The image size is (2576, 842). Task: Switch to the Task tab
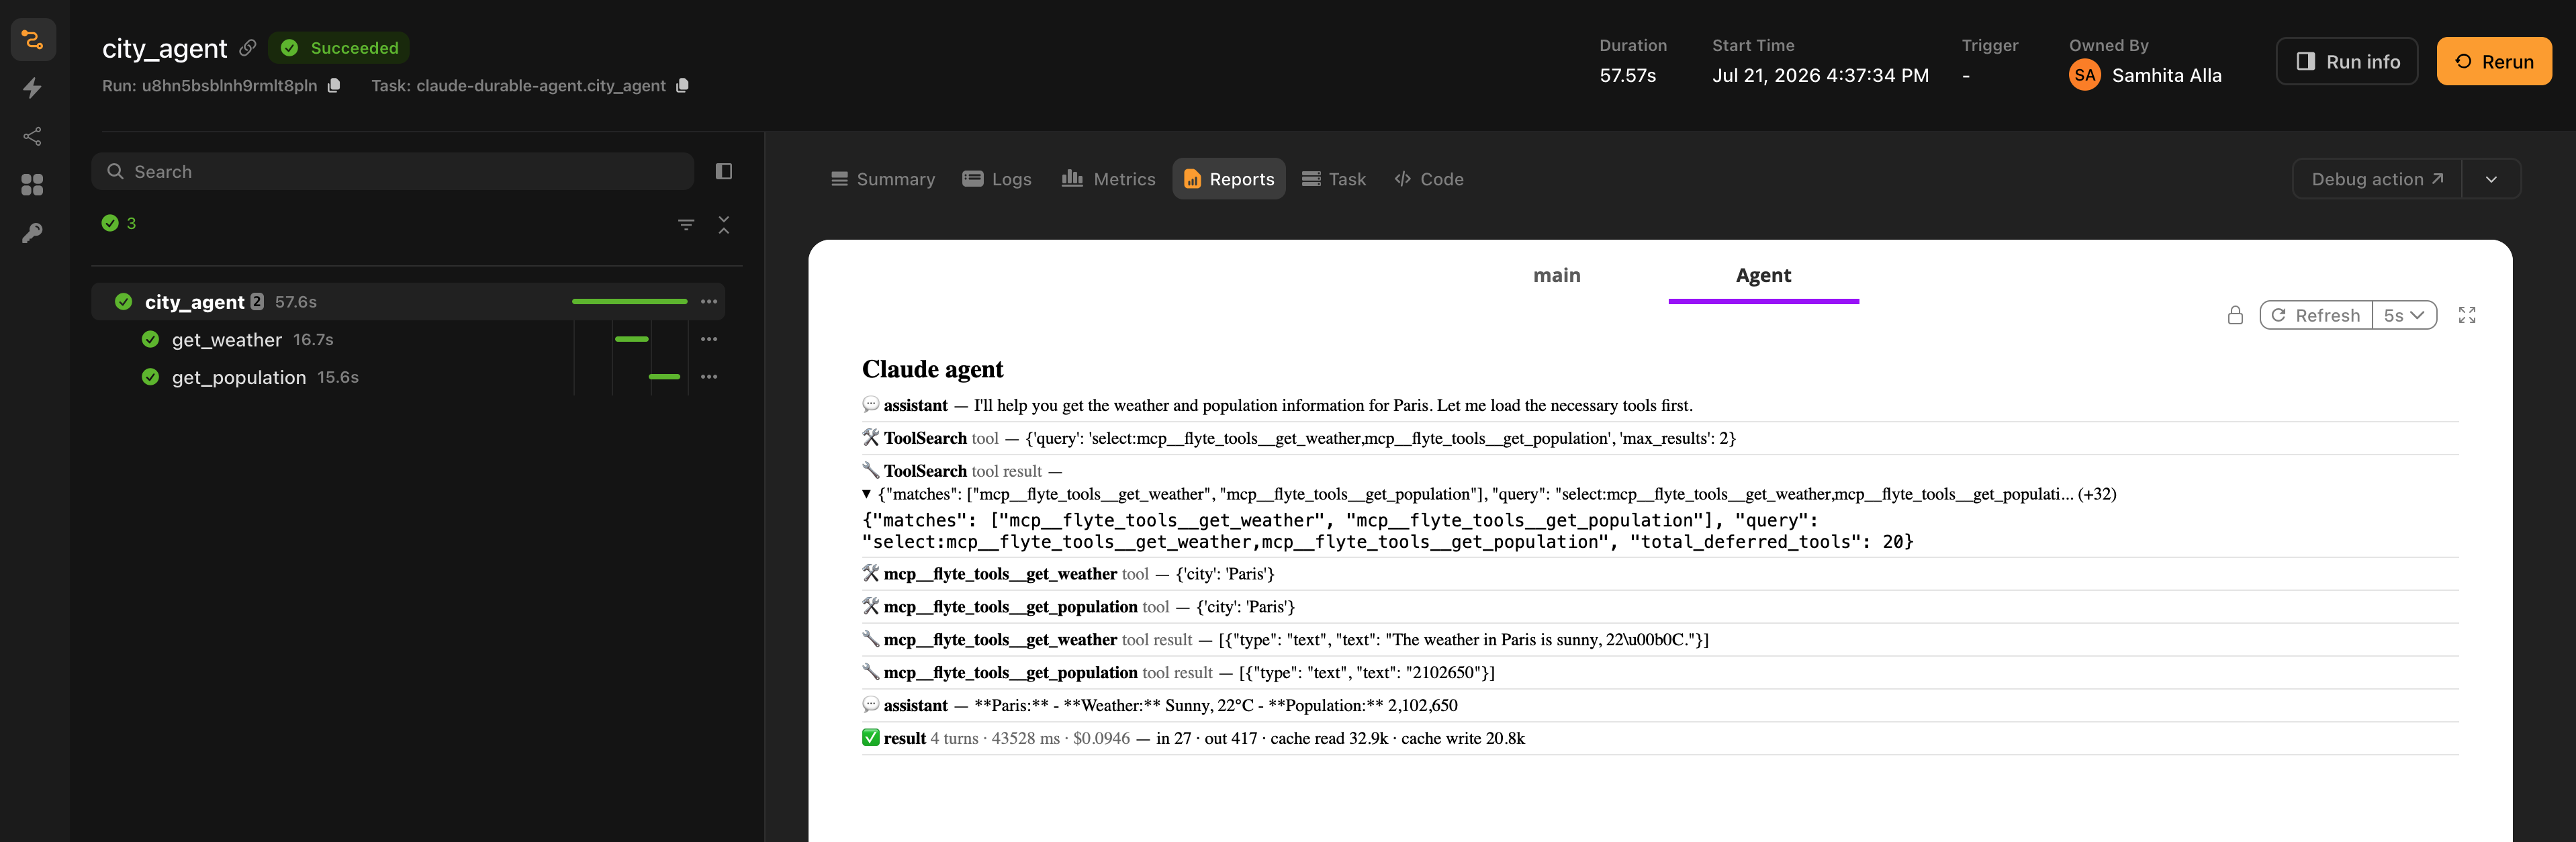1334,179
